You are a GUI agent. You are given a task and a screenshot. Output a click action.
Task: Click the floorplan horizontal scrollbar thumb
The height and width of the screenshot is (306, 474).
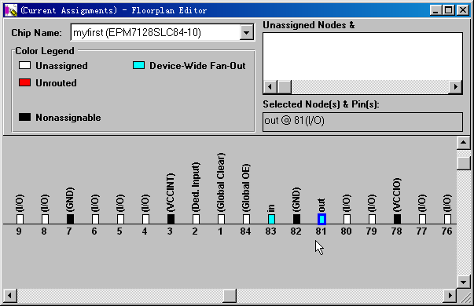(230, 296)
